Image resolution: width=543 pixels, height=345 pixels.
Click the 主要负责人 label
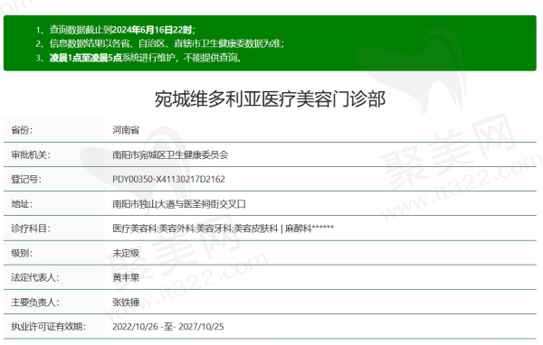35,303
